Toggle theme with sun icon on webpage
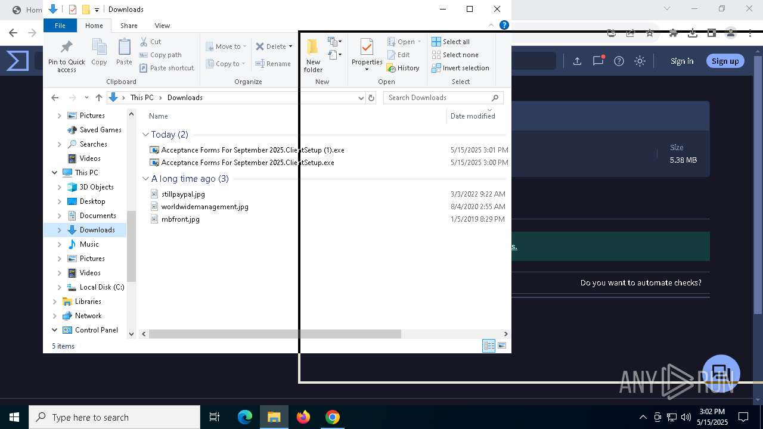763x429 pixels. coord(640,61)
